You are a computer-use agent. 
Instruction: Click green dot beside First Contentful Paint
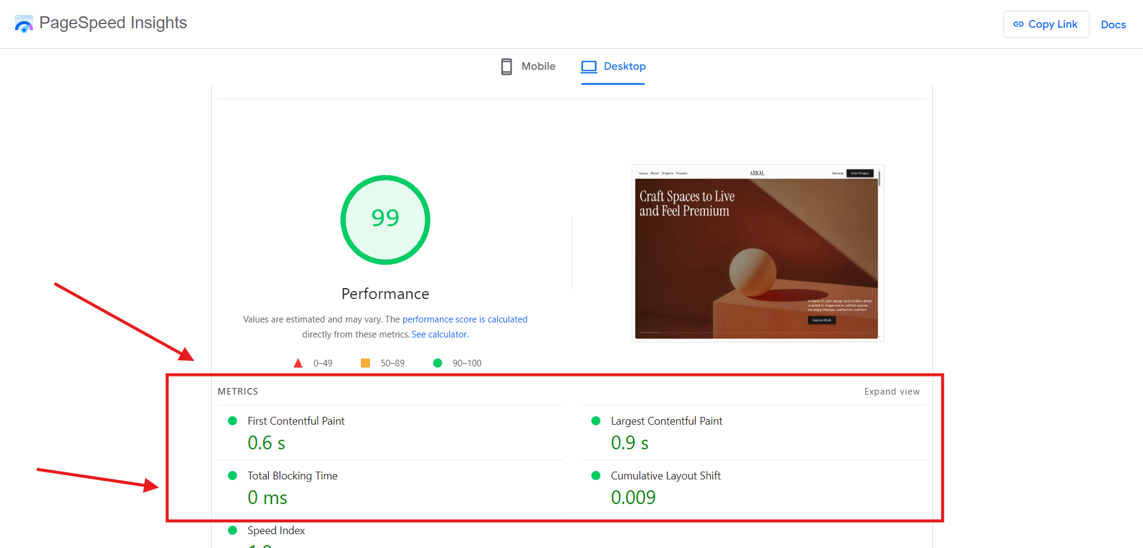233,421
